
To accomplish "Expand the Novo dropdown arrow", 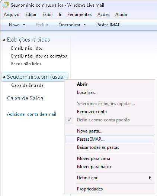I will pyautogui.click(x=24, y=25).
